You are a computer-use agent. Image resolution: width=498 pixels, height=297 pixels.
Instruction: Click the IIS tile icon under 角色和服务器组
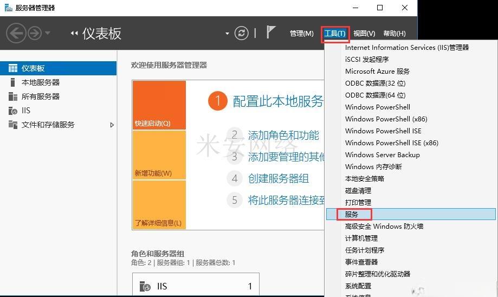click(x=145, y=286)
